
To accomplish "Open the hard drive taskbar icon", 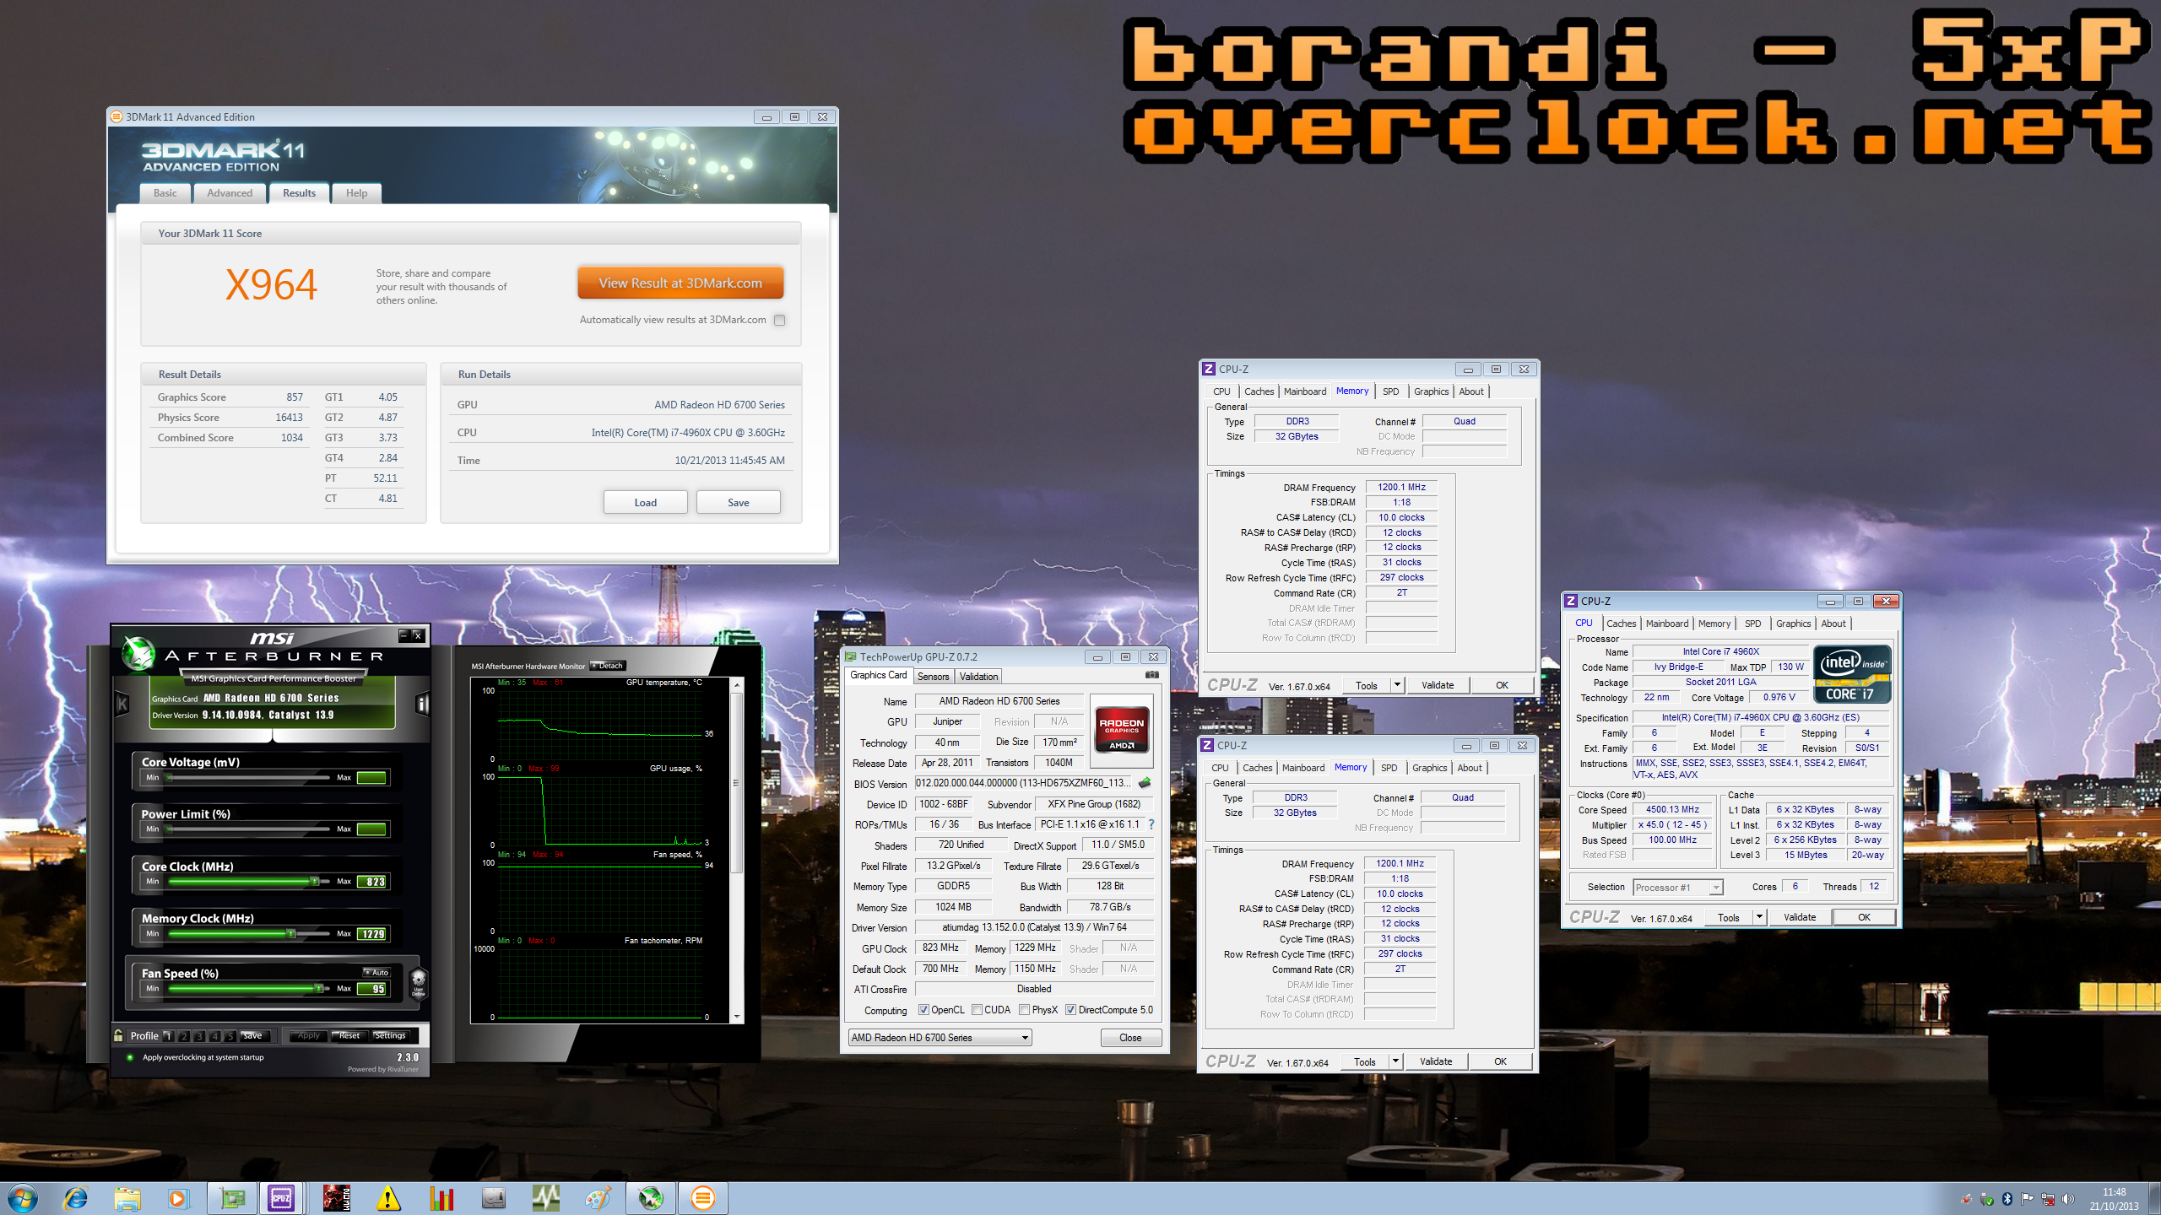I will [x=493, y=1198].
